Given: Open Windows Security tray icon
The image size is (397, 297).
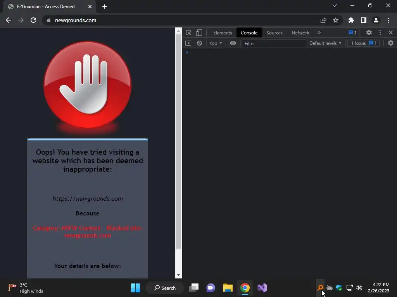Looking at the screenshot, I should coord(339,288).
